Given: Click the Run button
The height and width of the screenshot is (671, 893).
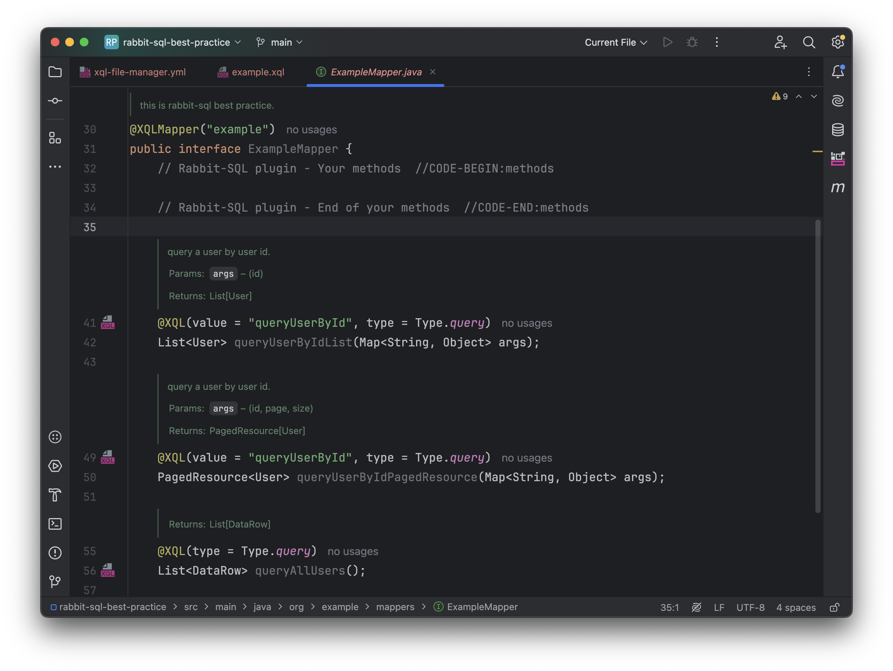Looking at the screenshot, I should click(x=668, y=42).
